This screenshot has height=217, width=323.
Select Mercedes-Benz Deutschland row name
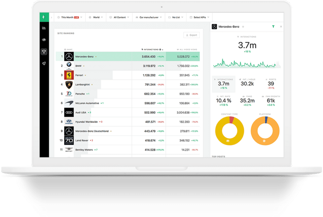[x=92, y=131]
